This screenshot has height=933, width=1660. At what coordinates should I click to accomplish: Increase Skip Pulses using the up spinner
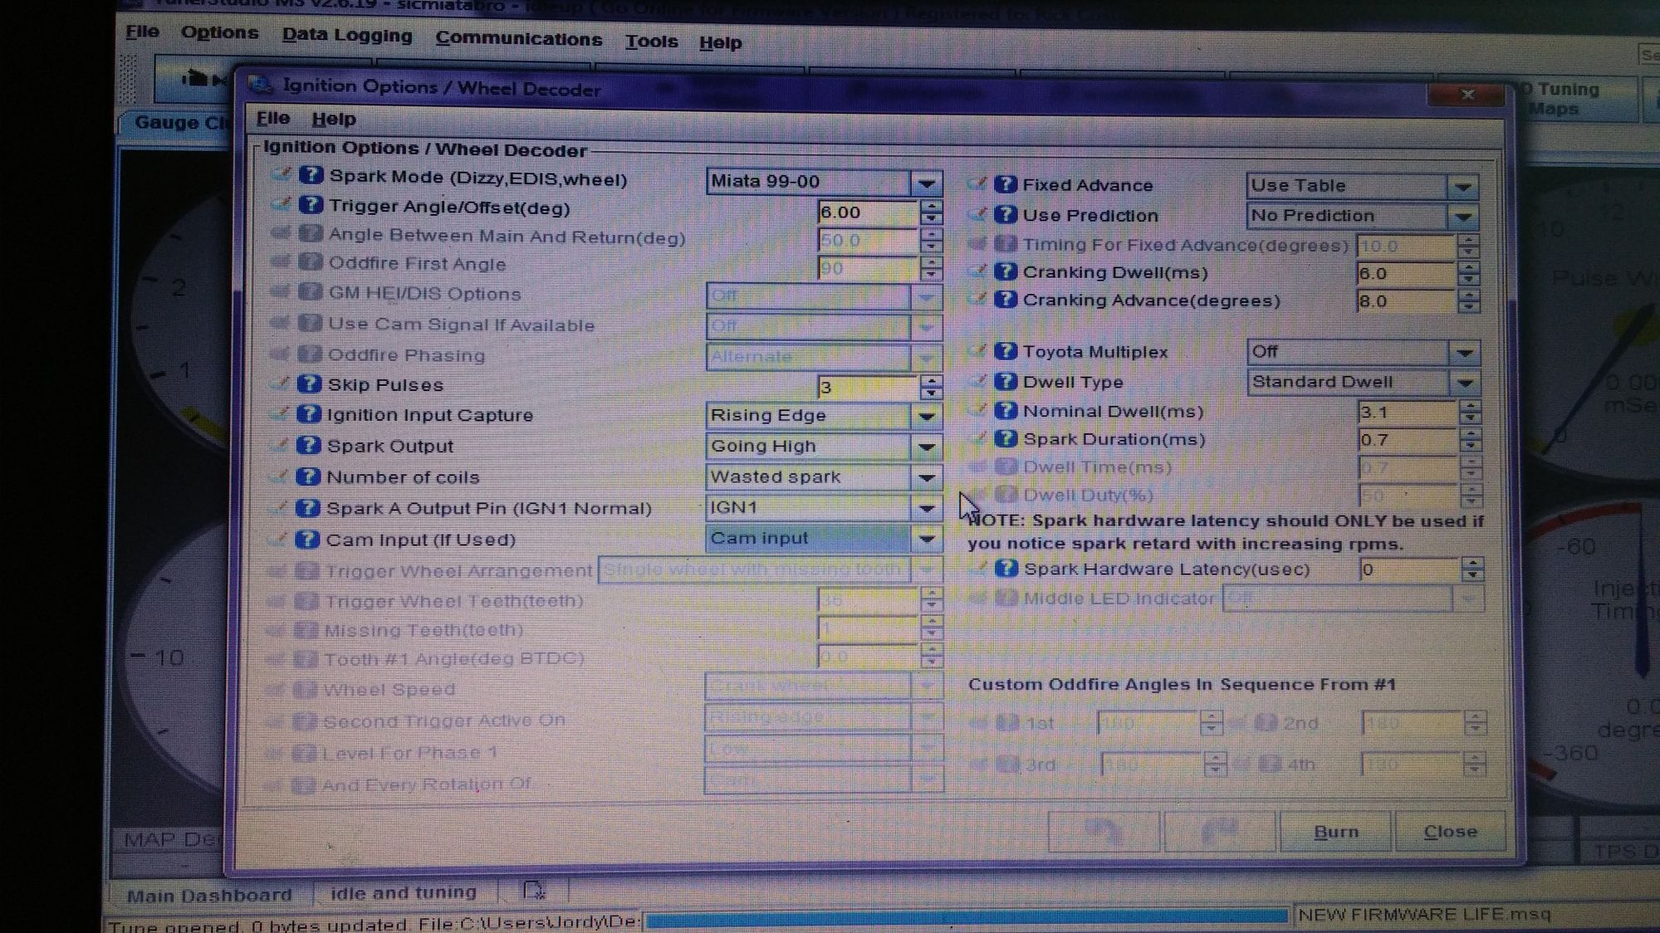(931, 380)
